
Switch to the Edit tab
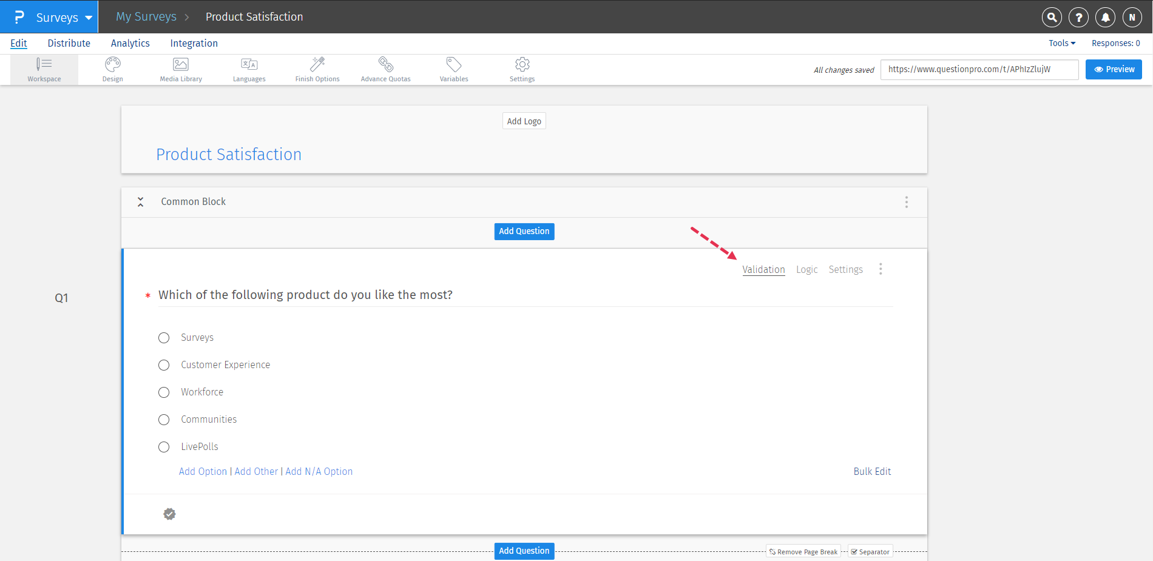(19, 43)
